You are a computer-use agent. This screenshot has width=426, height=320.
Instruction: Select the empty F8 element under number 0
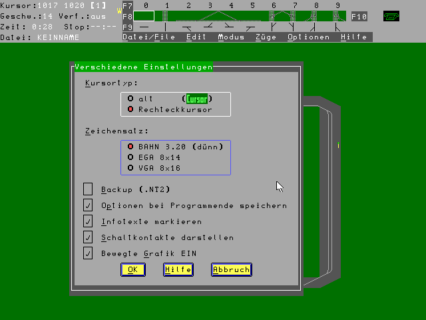click(x=144, y=16)
